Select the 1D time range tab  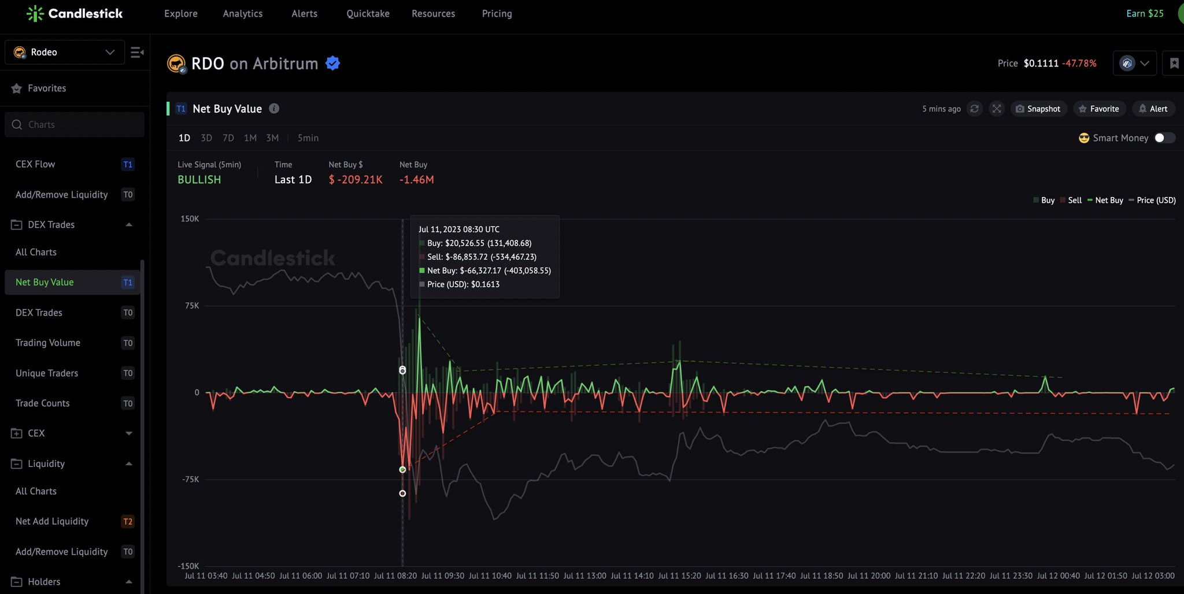pyautogui.click(x=184, y=138)
